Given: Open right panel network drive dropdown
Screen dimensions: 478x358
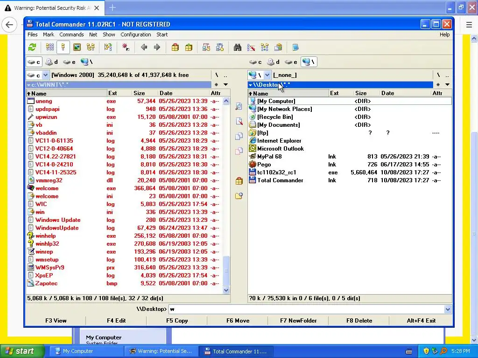Looking at the screenshot, I should [x=267, y=75].
